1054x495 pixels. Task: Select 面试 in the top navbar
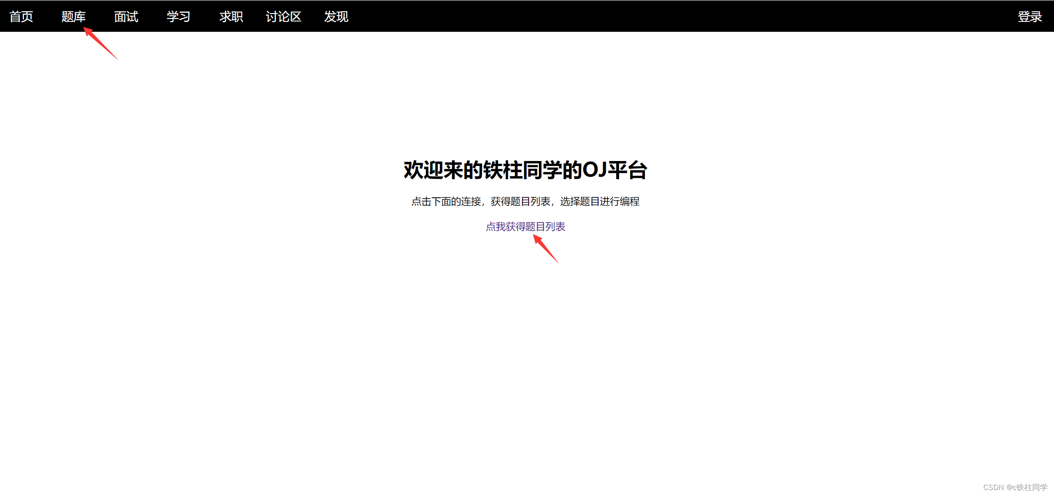click(x=126, y=17)
